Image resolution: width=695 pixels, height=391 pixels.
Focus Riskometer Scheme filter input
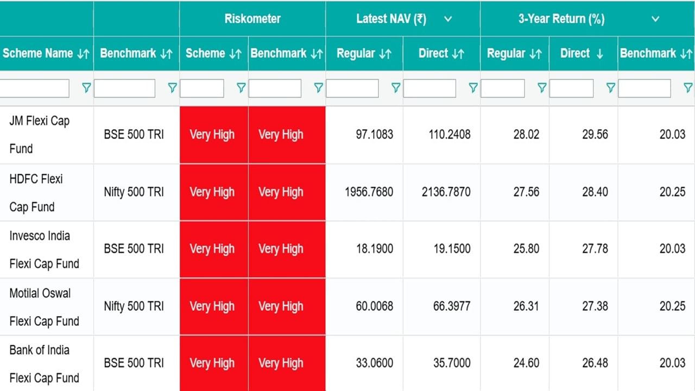[202, 88]
